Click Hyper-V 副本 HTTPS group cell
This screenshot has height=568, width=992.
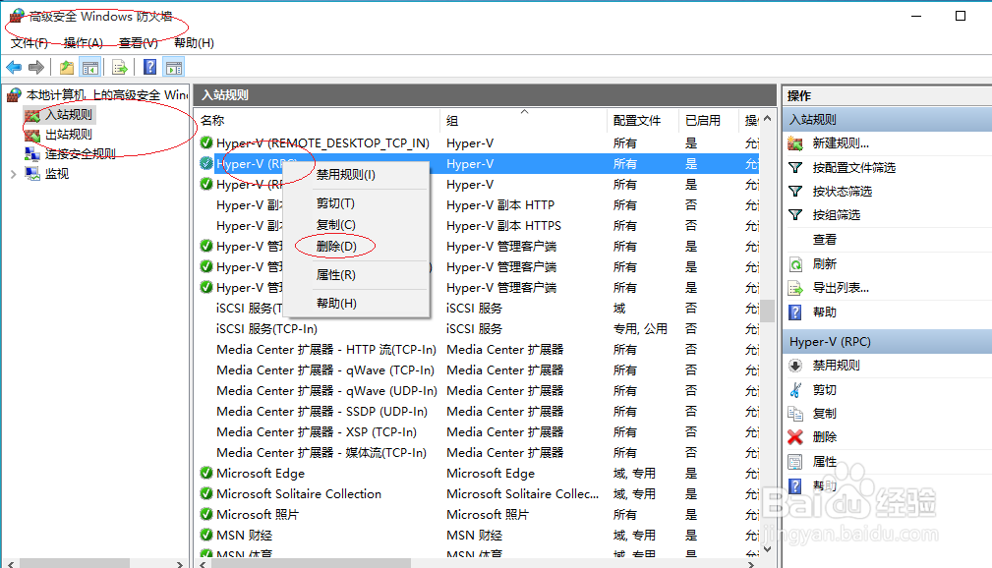(x=503, y=226)
